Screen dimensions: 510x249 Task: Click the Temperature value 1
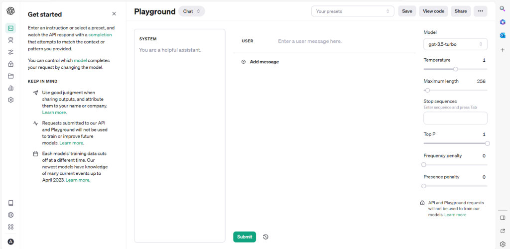tap(484, 60)
